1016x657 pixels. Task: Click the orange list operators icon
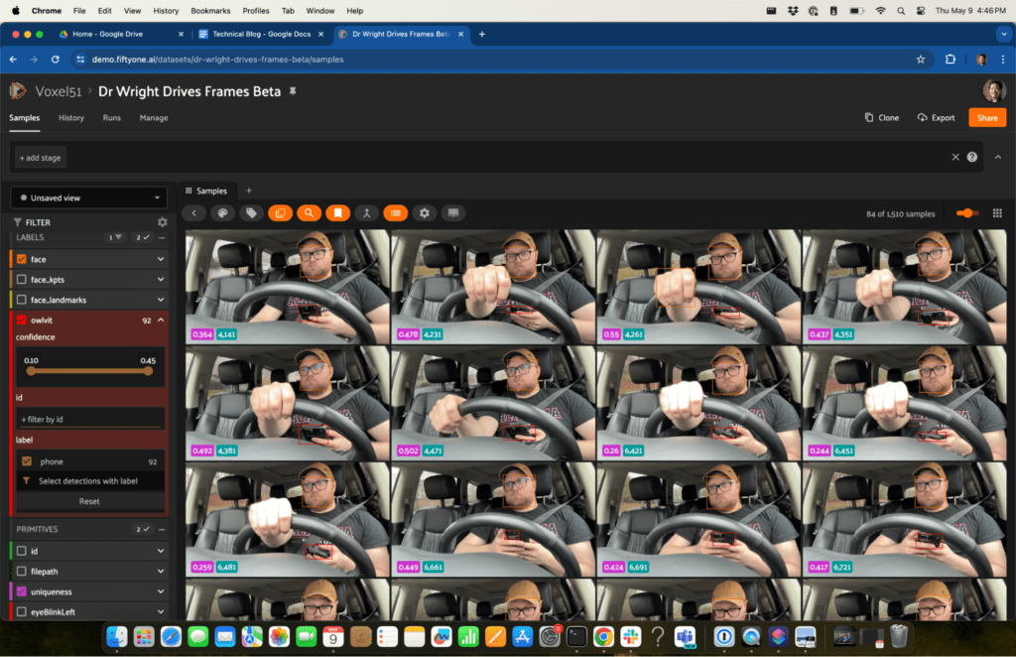pyautogui.click(x=395, y=213)
